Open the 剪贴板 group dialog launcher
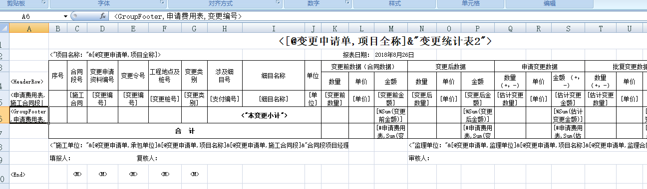The width and height of the screenshot is (647, 189). point(44,3)
